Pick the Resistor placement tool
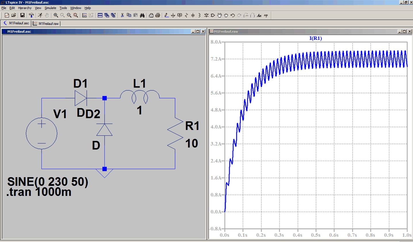 [186, 15]
